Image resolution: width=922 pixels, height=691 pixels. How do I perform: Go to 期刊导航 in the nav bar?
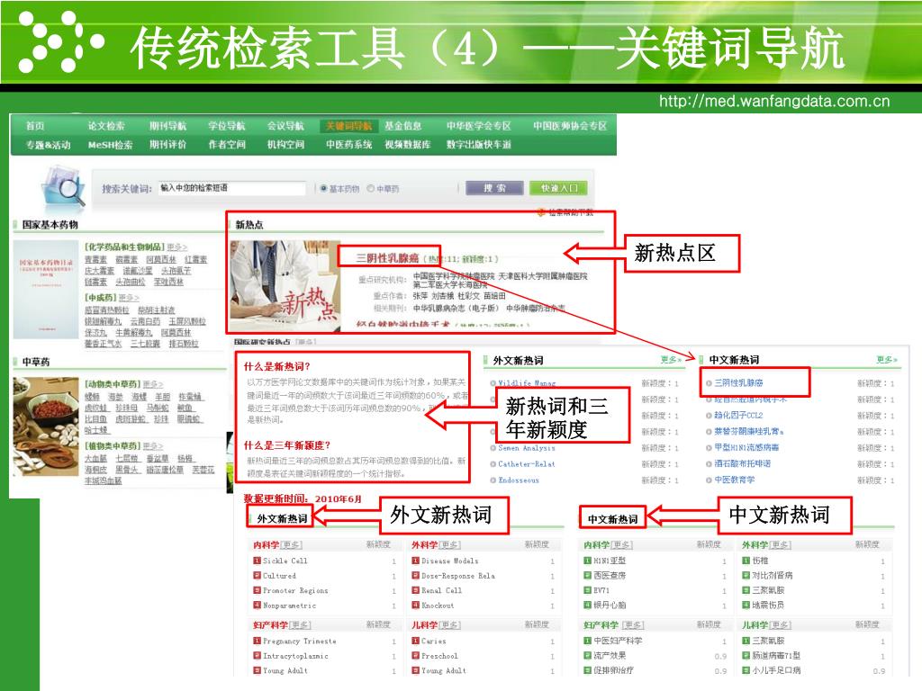167,126
